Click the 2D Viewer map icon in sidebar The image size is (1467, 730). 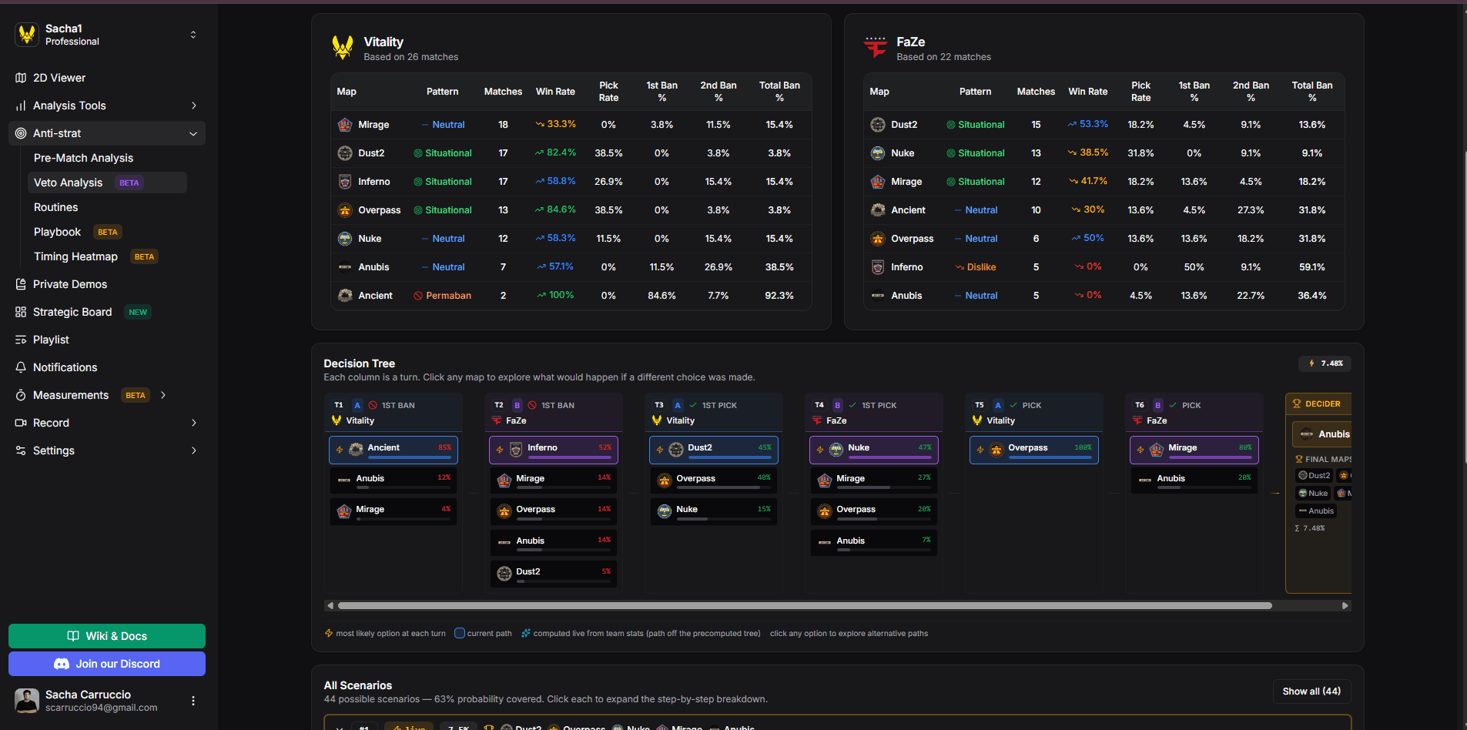[x=21, y=78]
